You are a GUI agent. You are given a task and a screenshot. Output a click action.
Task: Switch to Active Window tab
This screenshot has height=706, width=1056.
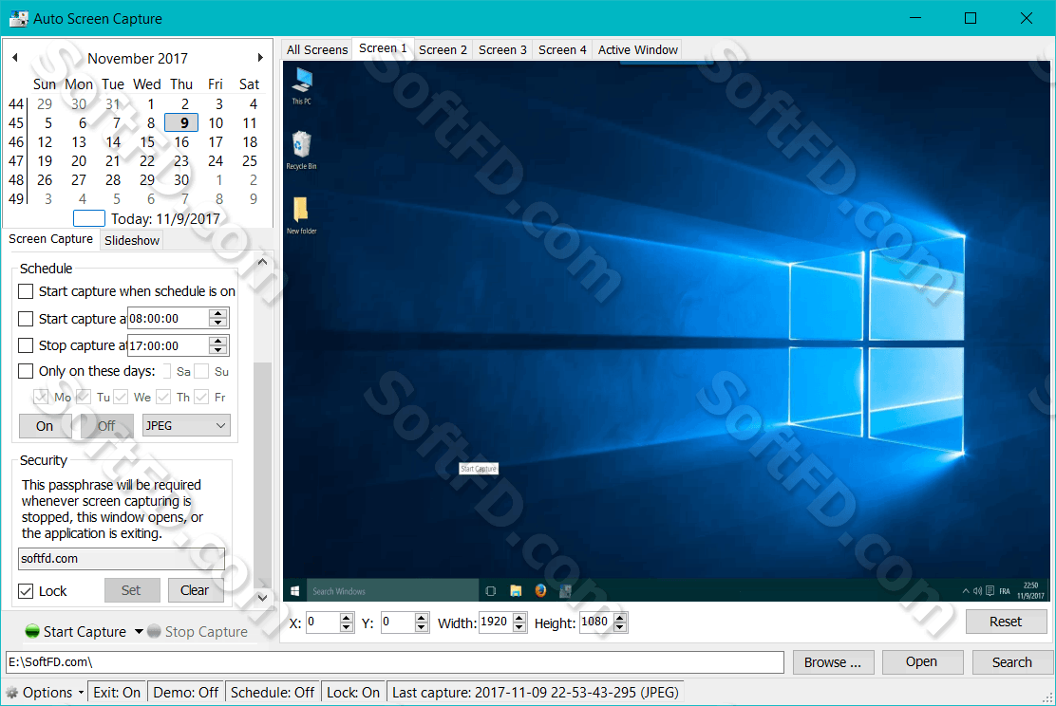pos(638,49)
